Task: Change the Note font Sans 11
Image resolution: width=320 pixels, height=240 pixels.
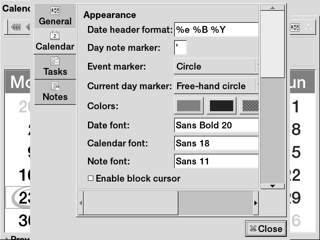Action: coord(216,161)
